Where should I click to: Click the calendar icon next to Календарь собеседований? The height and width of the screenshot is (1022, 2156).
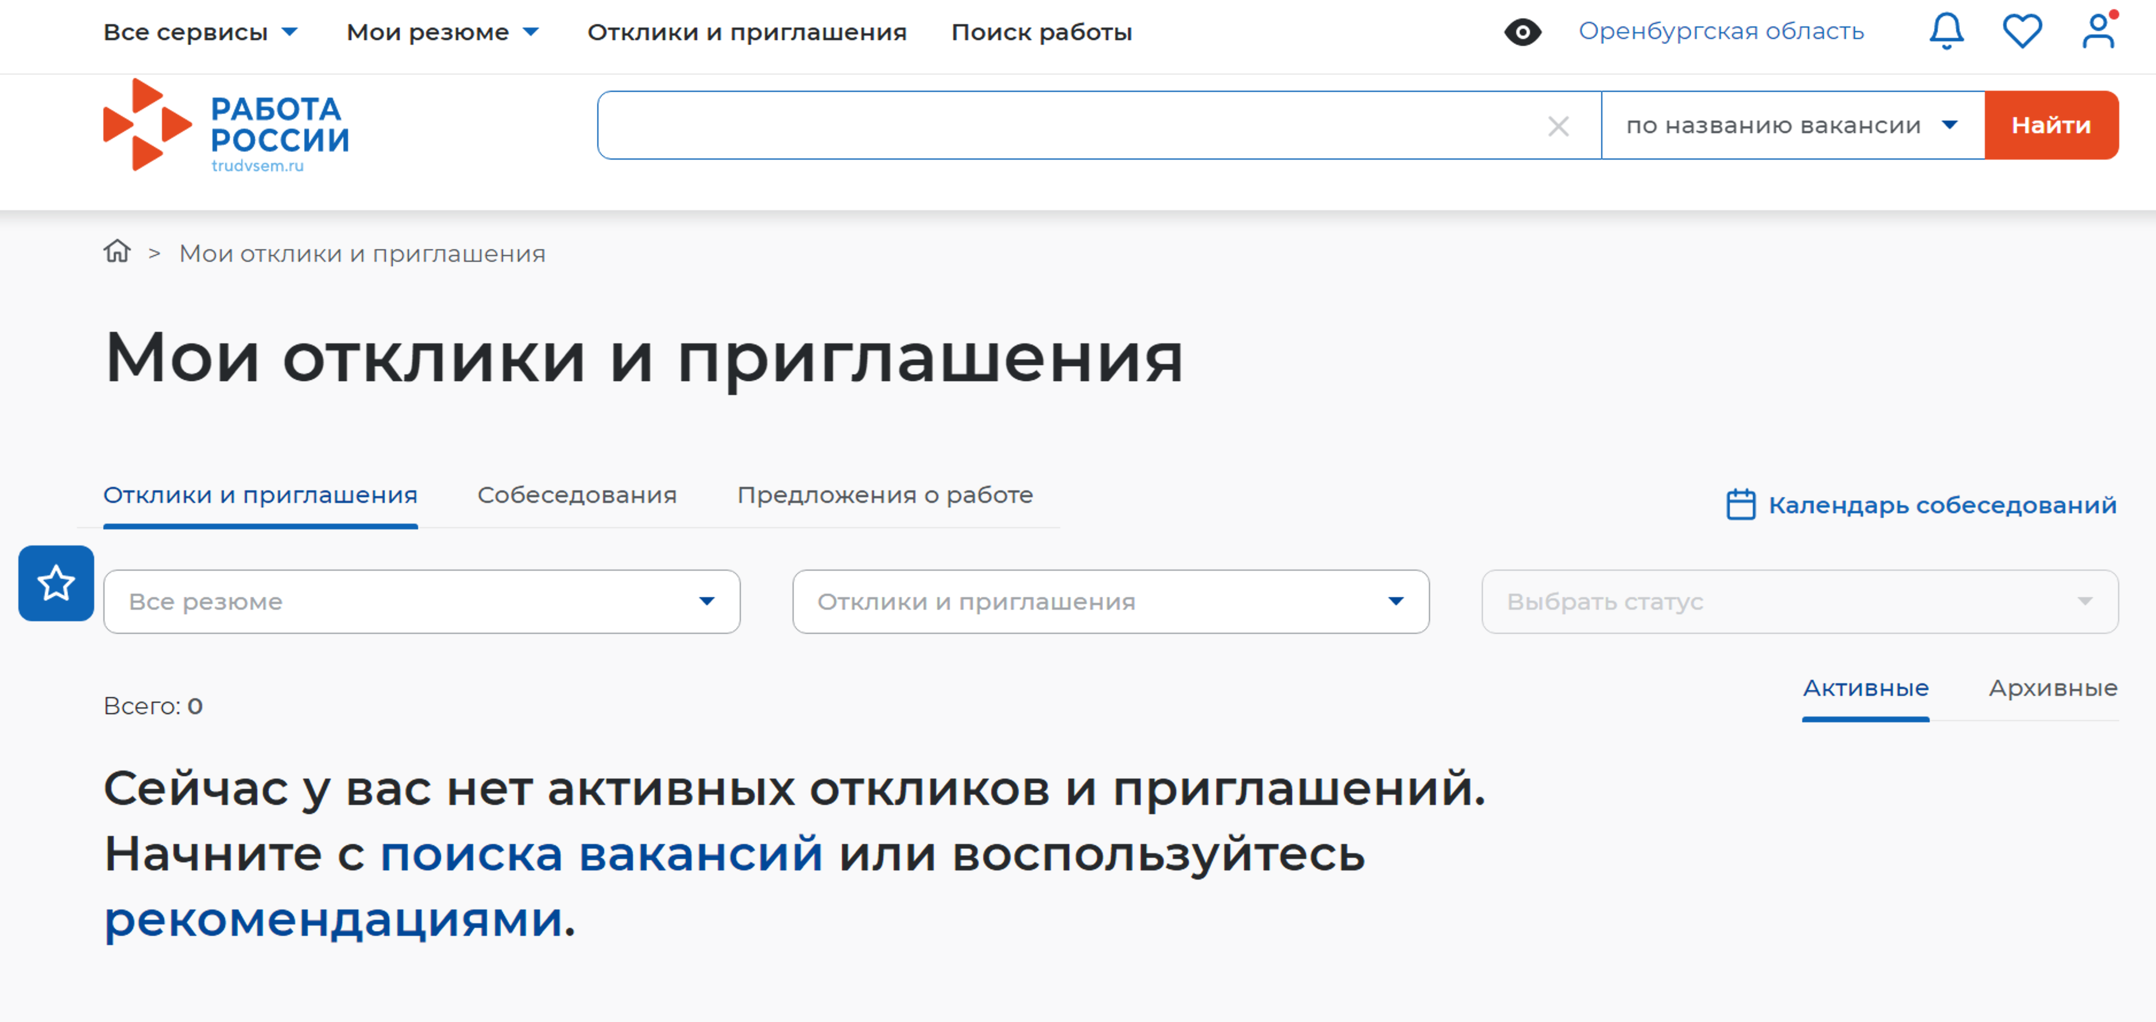pos(1741,505)
